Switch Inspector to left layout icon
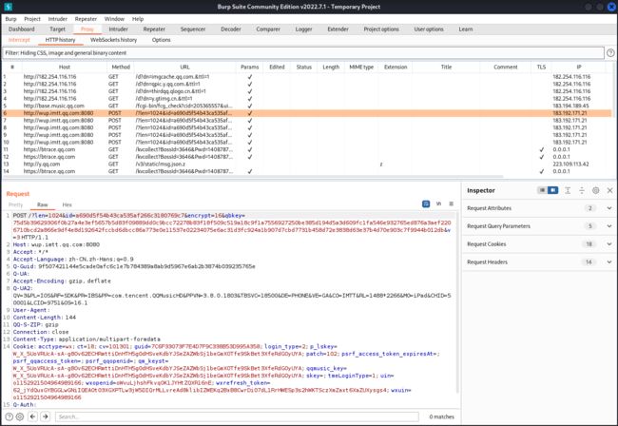 tap(543, 190)
